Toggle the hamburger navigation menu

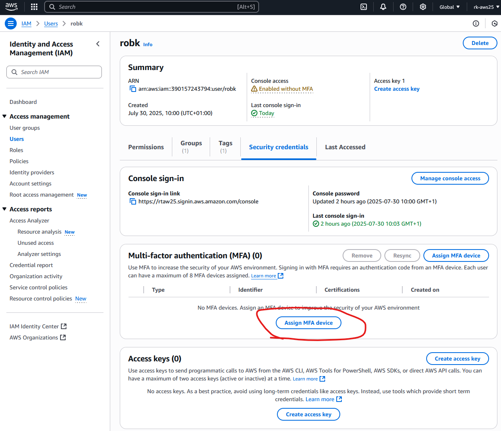pos(11,23)
